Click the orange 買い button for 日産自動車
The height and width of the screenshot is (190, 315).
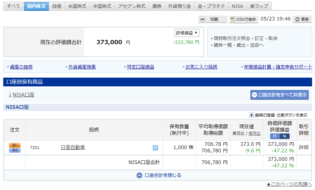(x=15, y=145)
